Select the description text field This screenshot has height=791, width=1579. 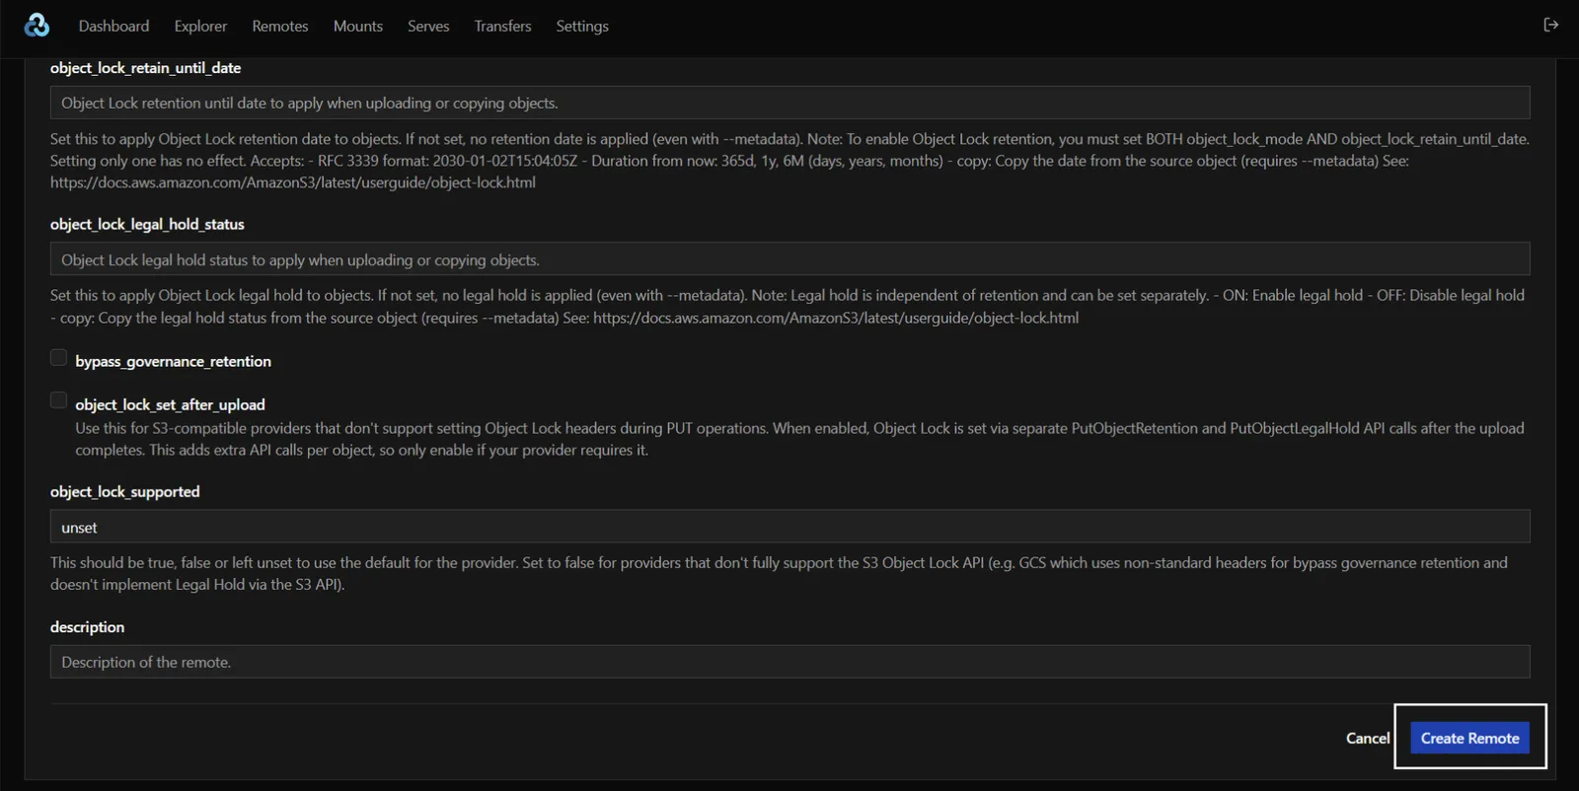pos(789,662)
